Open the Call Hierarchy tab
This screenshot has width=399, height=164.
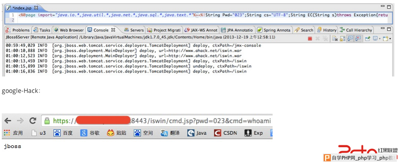pos(356,30)
